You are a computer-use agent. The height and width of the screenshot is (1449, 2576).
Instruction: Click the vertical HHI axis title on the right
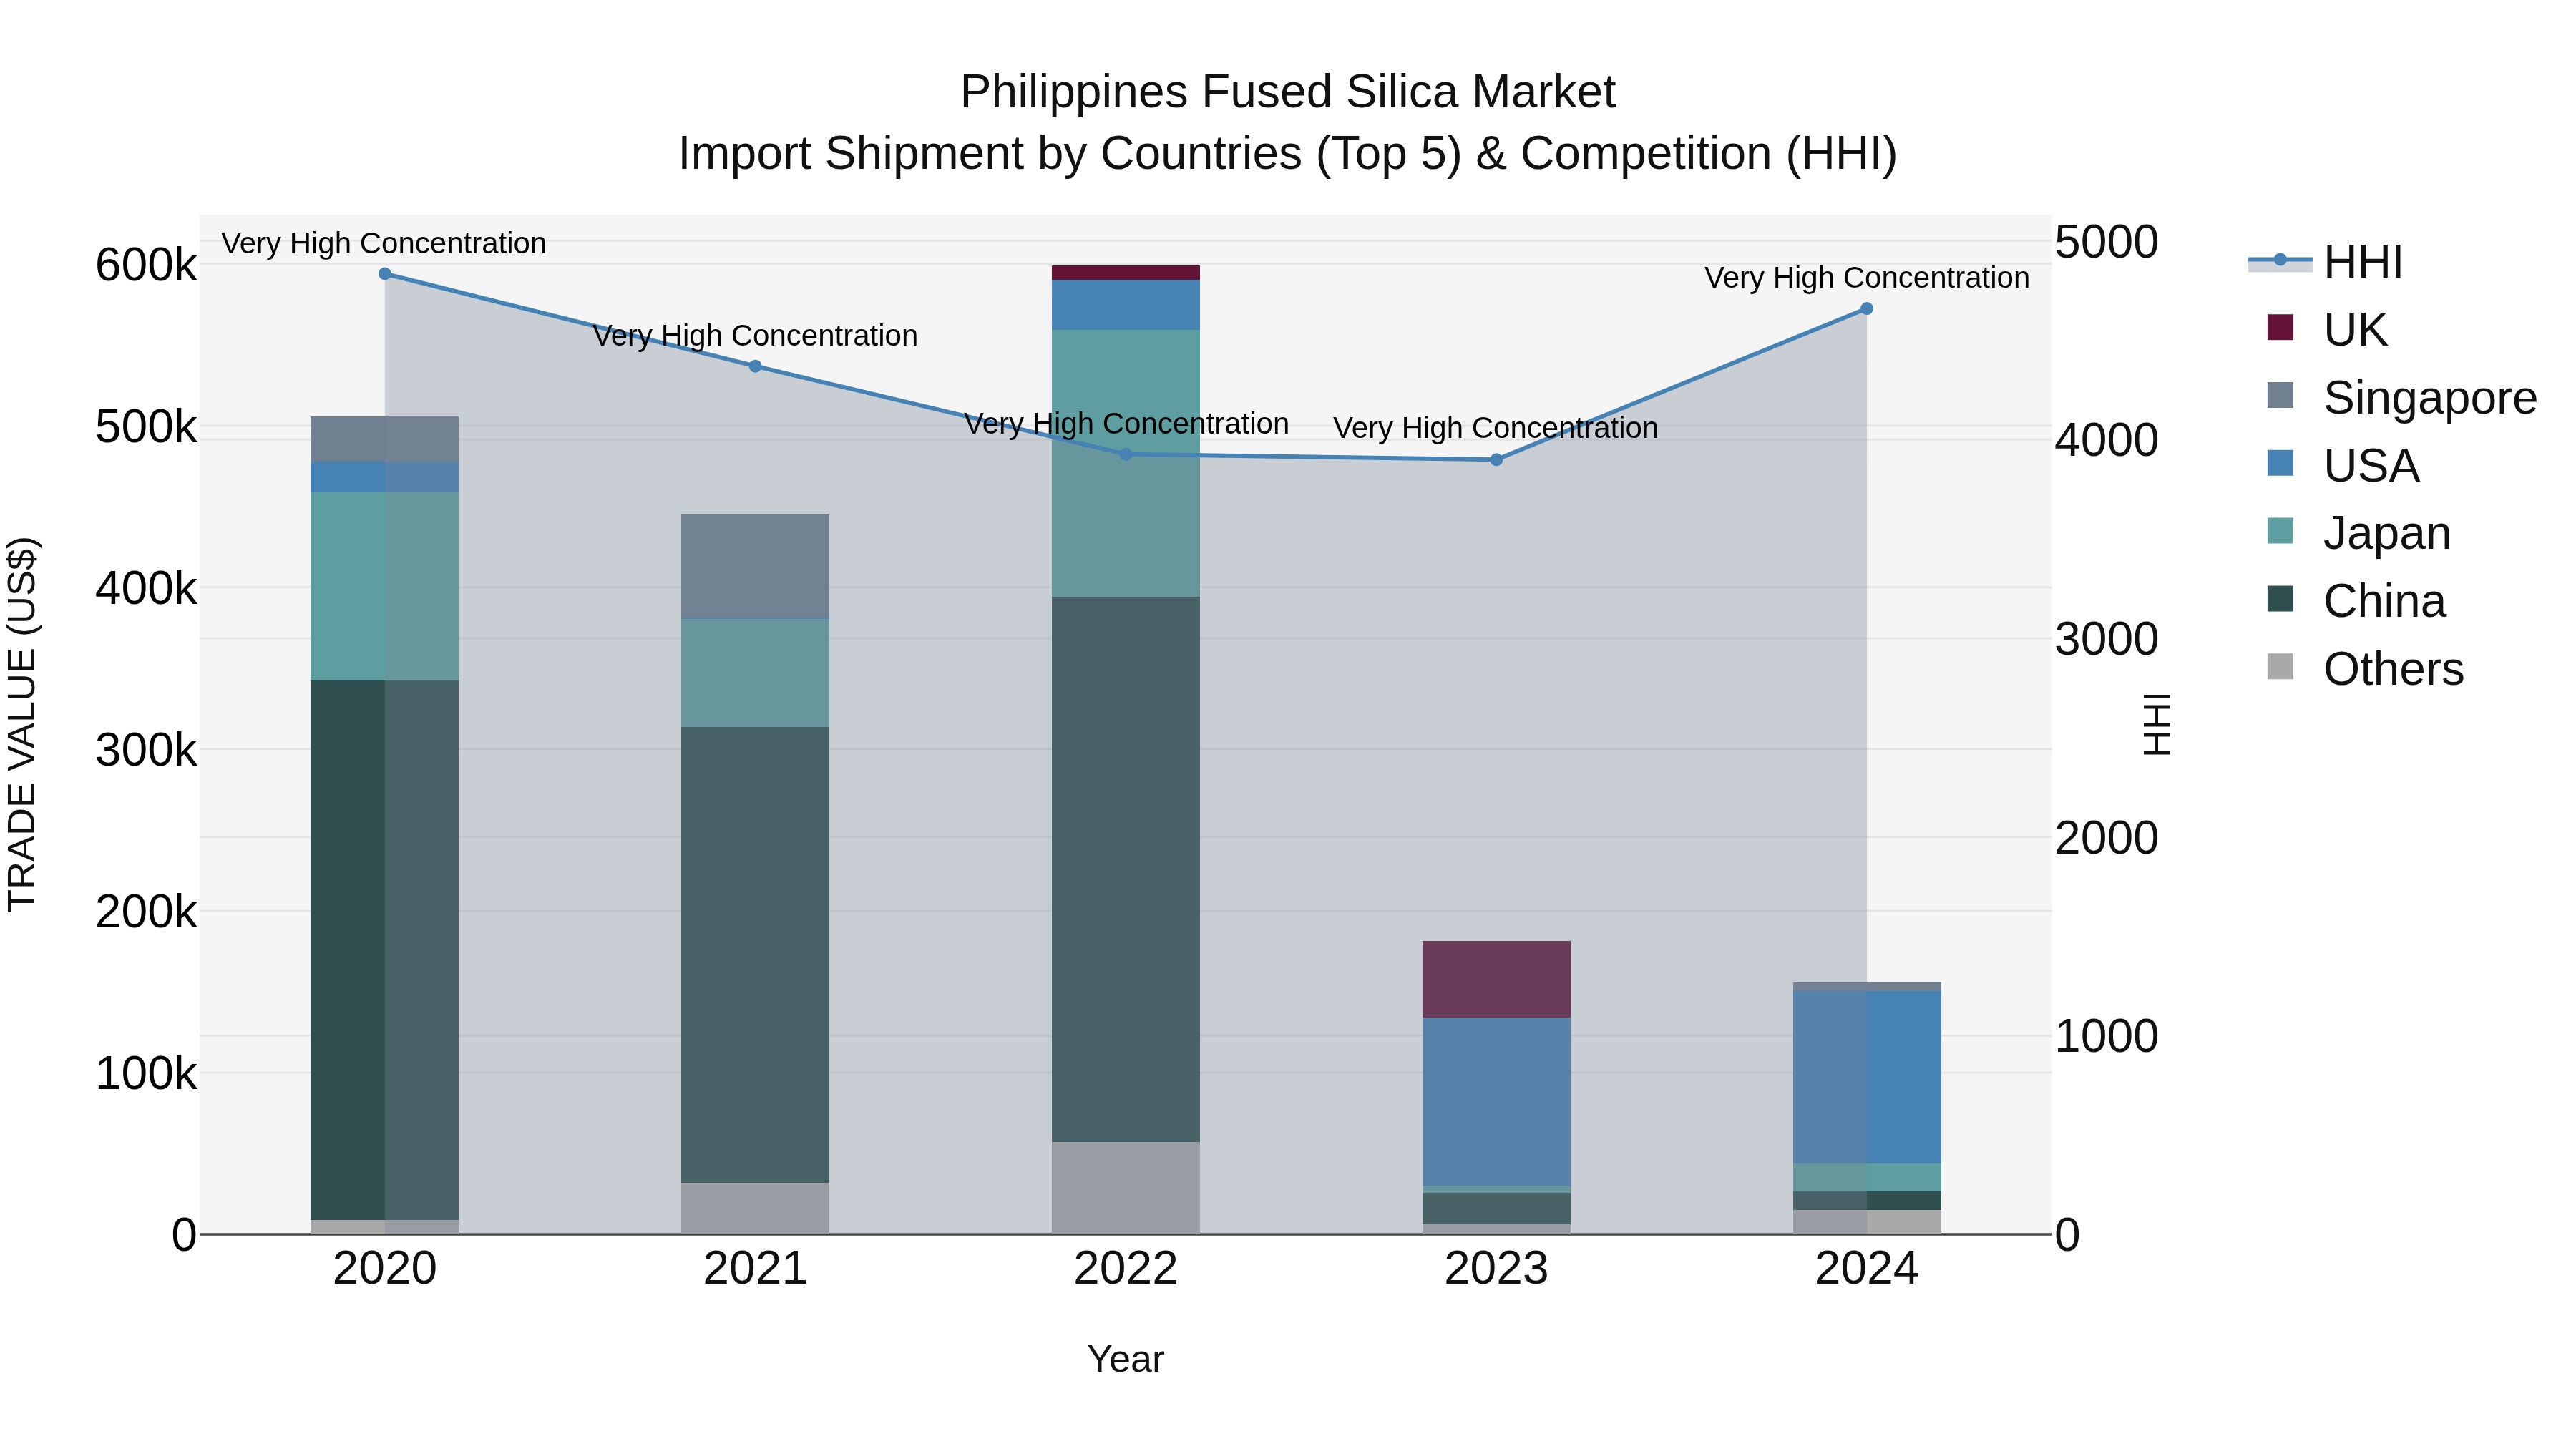click(x=2157, y=724)
